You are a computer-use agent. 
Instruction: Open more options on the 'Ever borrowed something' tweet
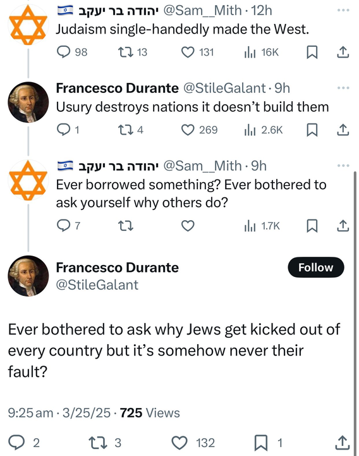(x=343, y=166)
